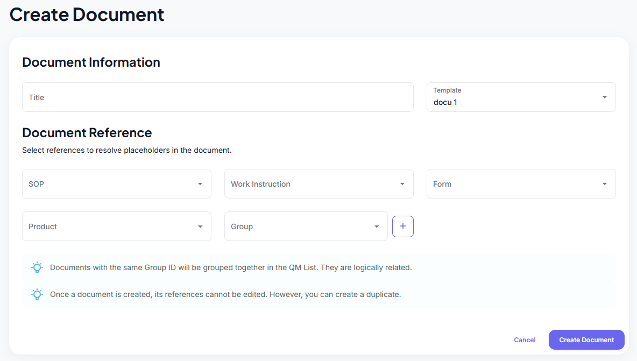Open the Form reference dropdown
The height and width of the screenshot is (361, 637).
(521, 183)
